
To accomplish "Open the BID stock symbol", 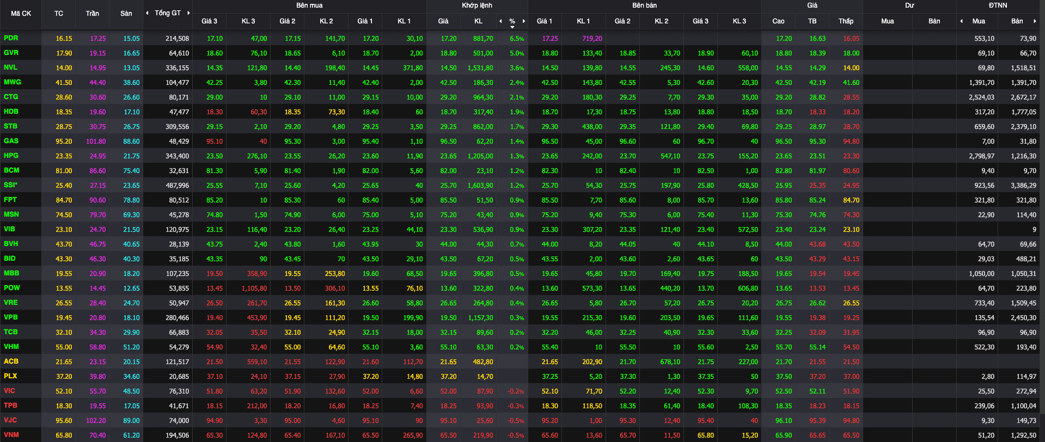I will (10, 259).
